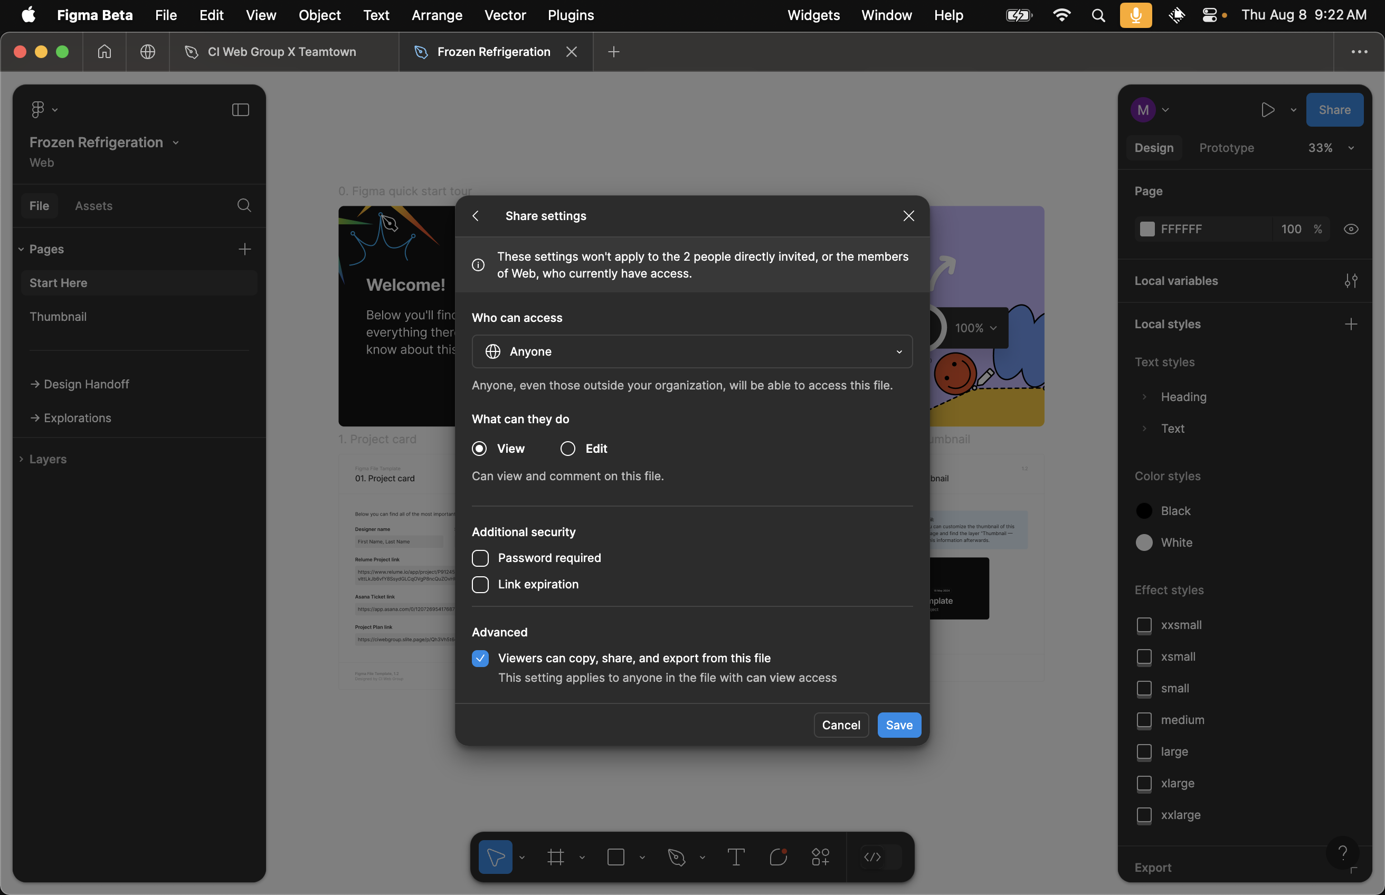The height and width of the screenshot is (895, 1385).
Task: Select the Edit radio button
Action: 568,448
